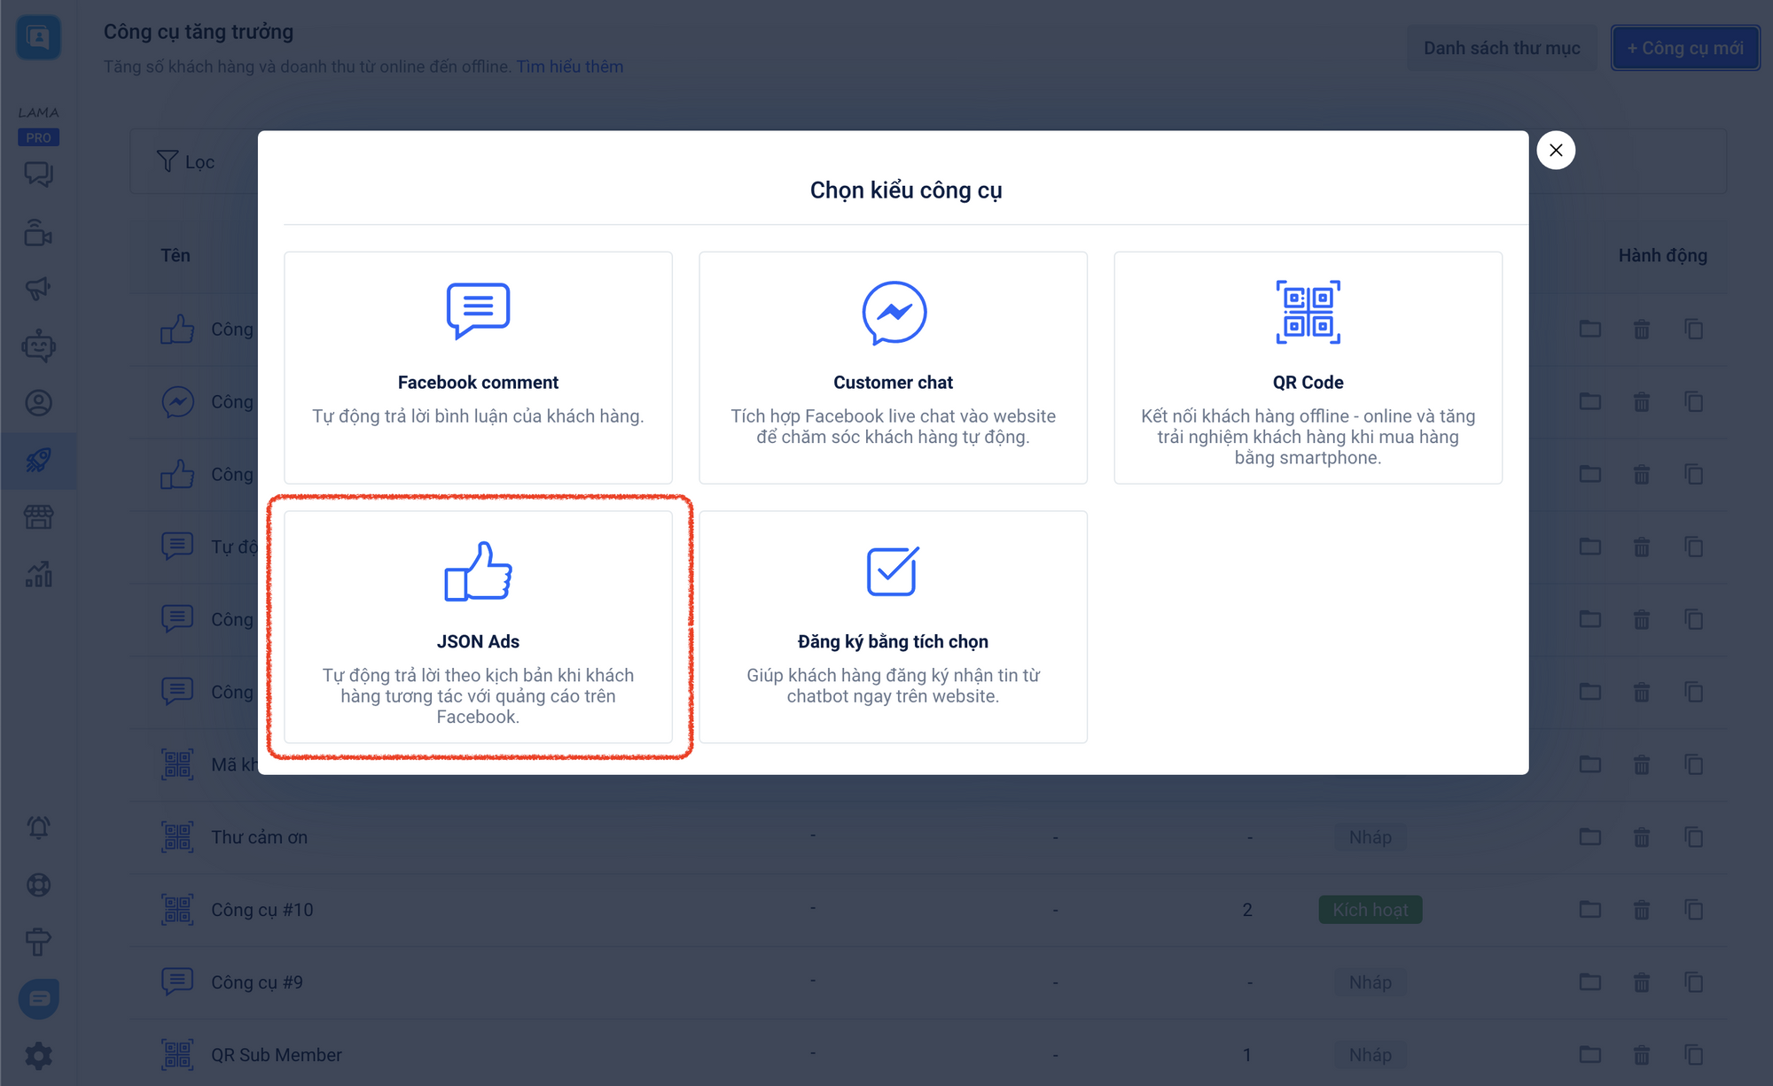Viewport: 1773px width, 1086px height.
Task: Duplicate the Công cụ #10 row
Action: click(1694, 910)
